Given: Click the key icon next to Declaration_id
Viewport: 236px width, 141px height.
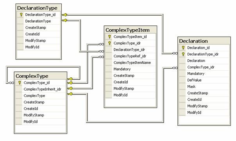Looking at the screenshot, I should click(183, 48).
